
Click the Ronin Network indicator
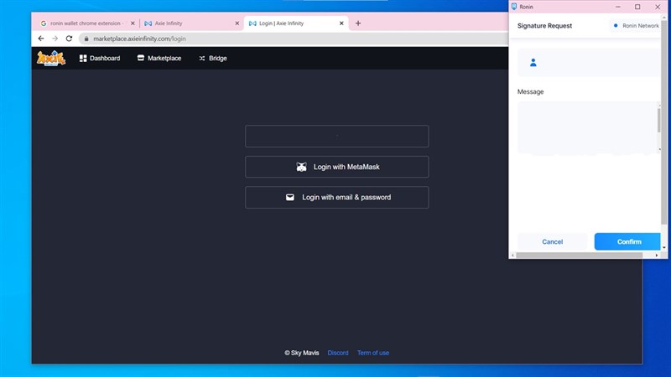click(x=636, y=26)
